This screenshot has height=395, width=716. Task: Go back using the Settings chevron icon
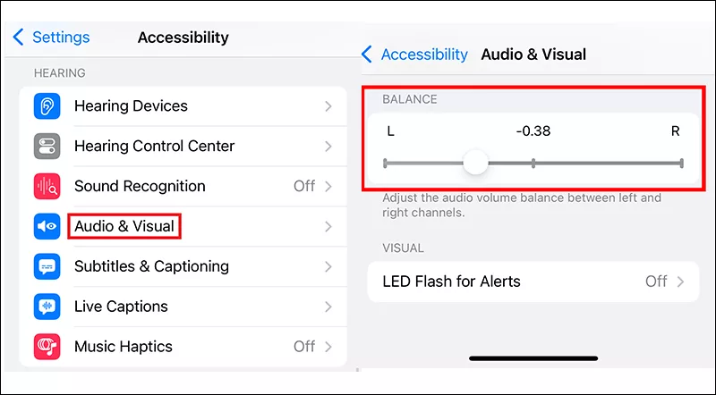(x=19, y=38)
